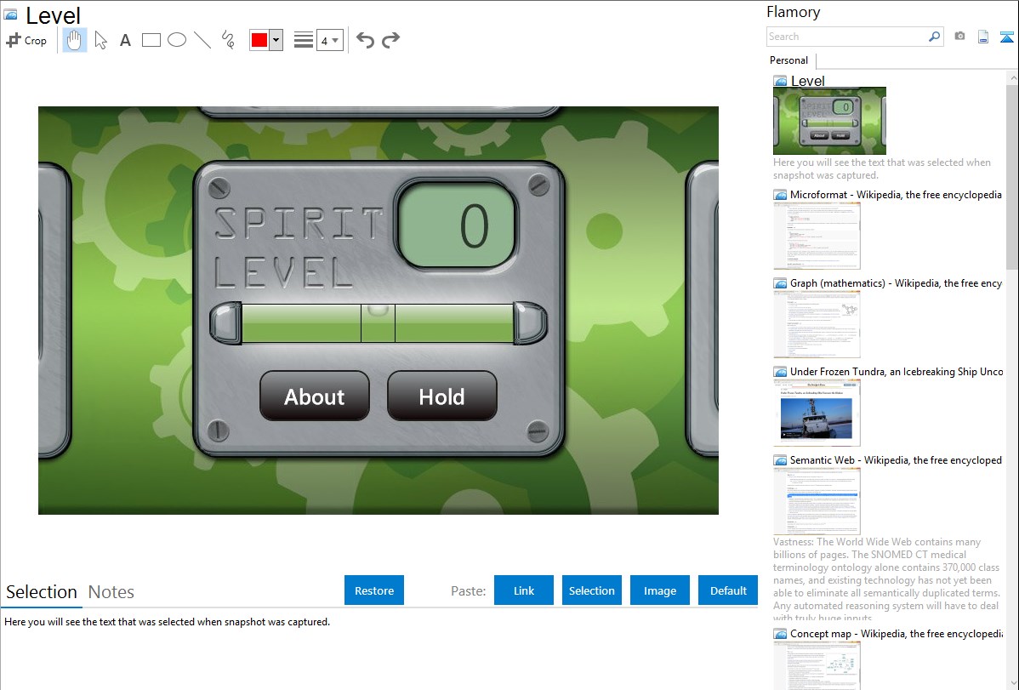
Task: Click the icon beside the Microformat entry
Action: (x=780, y=195)
